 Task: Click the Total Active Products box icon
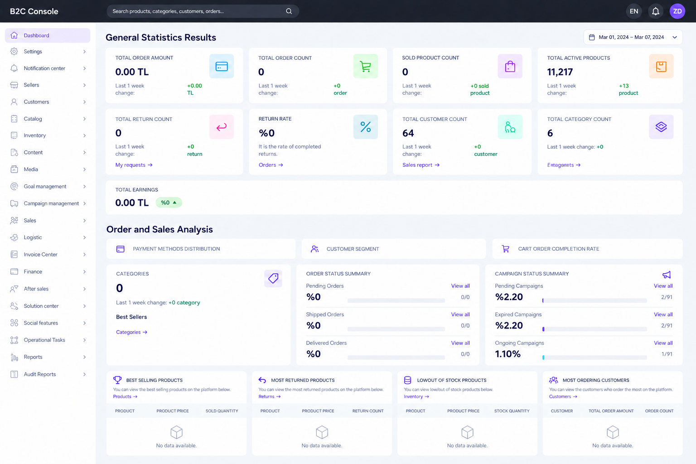(x=661, y=66)
